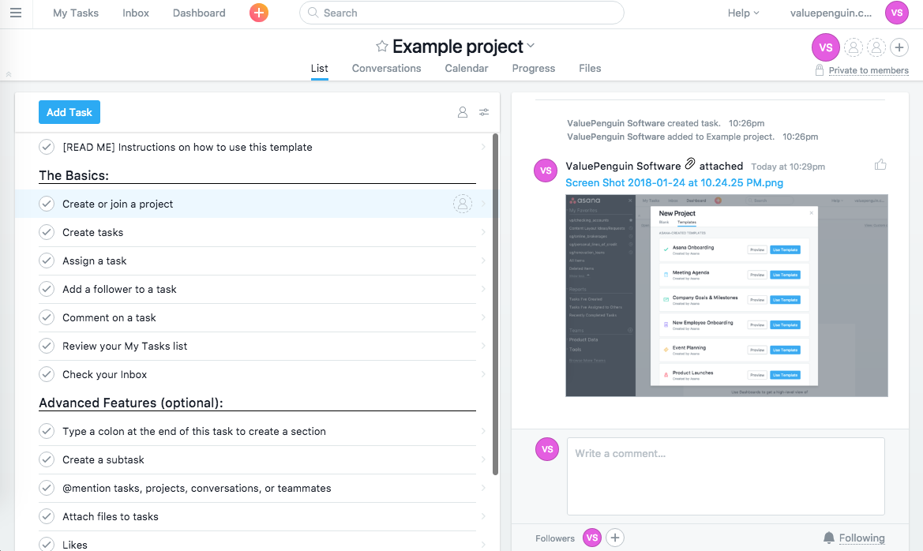This screenshot has width=923, height=551.
Task: Open the task list view options sliders icon
Action: point(484,112)
